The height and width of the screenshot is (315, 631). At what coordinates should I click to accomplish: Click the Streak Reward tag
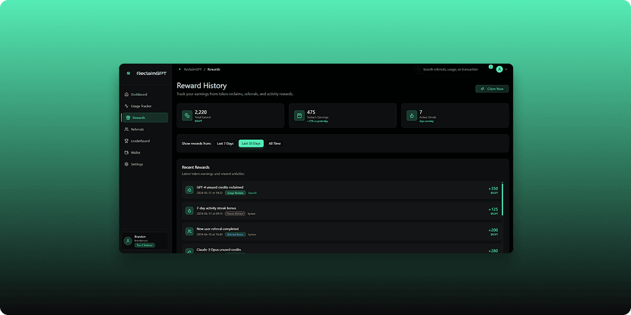pos(235,214)
